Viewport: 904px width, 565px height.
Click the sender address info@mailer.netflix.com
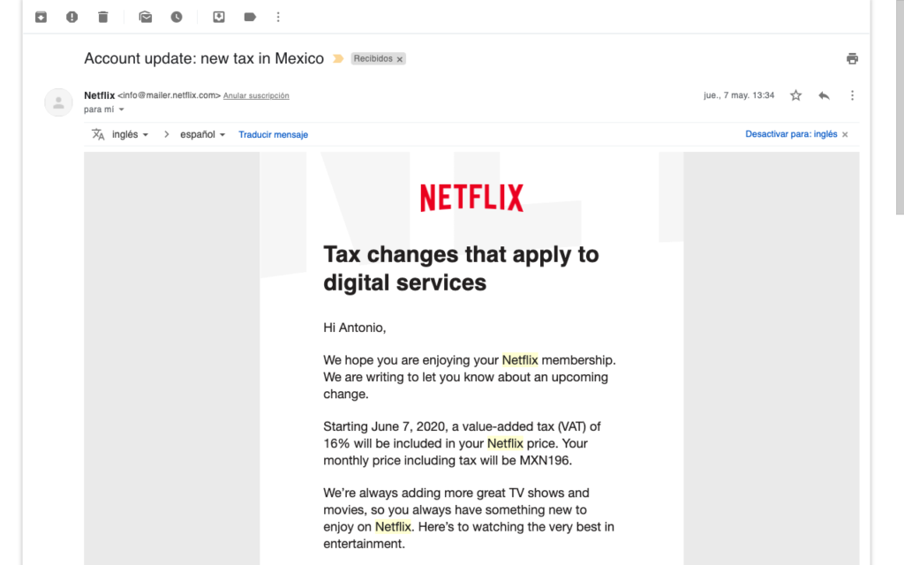click(x=169, y=95)
